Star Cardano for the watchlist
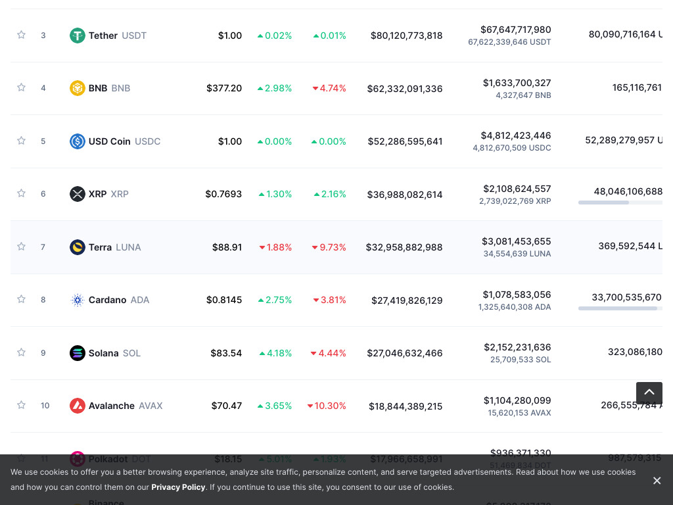The width and height of the screenshot is (673, 505). coord(21,299)
